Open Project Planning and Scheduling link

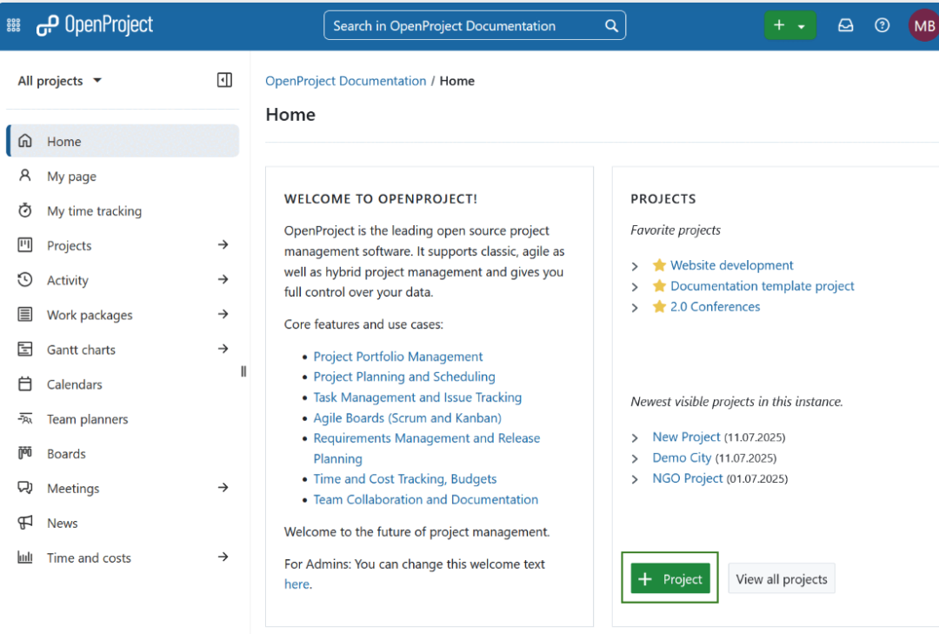tap(404, 377)
